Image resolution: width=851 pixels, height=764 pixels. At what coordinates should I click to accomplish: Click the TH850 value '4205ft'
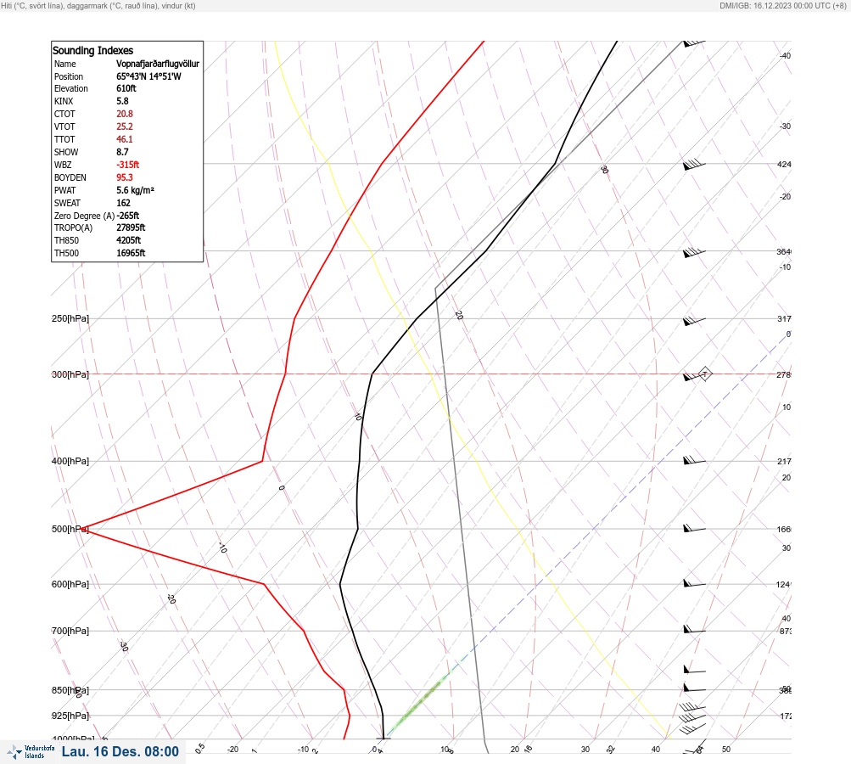click(129, 240)
